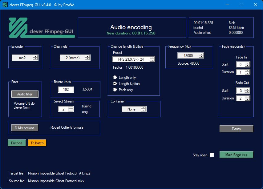Close the clever FFmpeg-GUI window
The width and height of the screenshot is (263, 189).
255,5
